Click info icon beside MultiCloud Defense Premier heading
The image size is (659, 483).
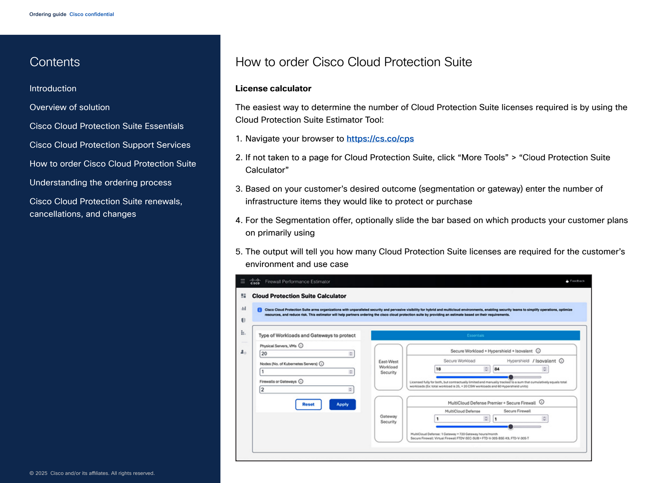(x=541, y=402)
